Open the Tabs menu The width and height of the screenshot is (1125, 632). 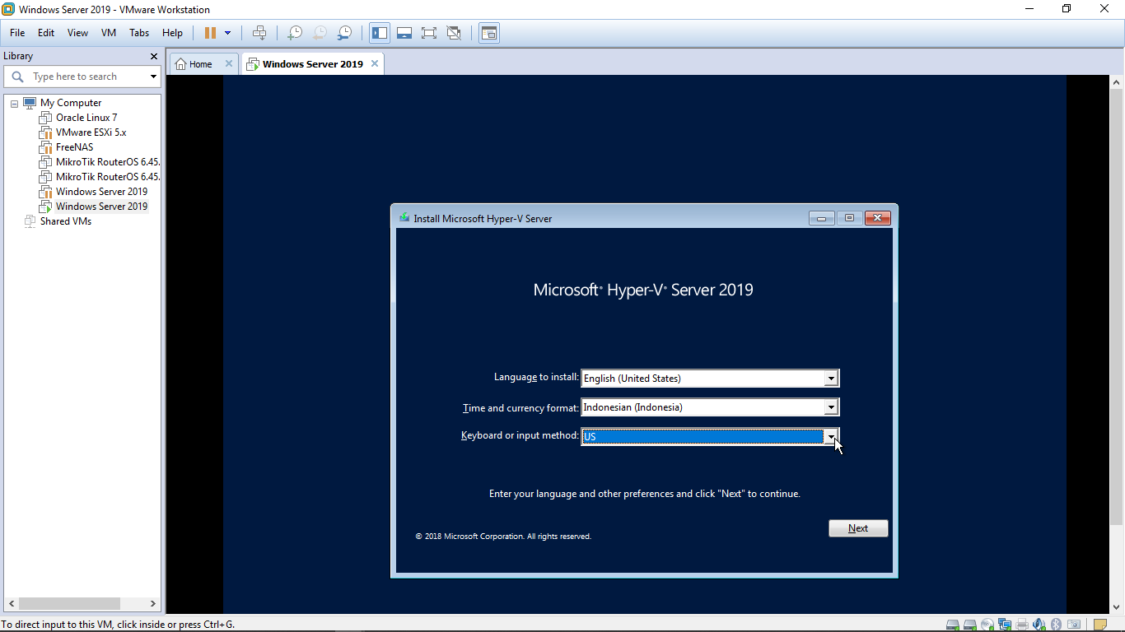139,33
